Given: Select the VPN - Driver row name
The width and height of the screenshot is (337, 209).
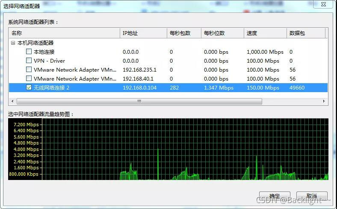Looking at the screenshot, I should pyautogui.click(x=49, y=61).
